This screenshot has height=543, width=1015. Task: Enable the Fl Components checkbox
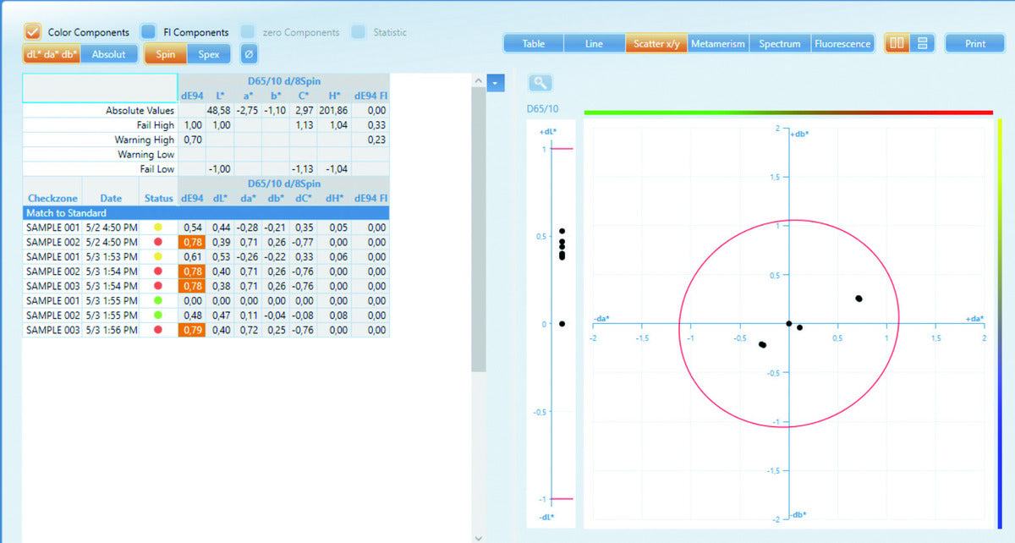[x=148, y=32]
